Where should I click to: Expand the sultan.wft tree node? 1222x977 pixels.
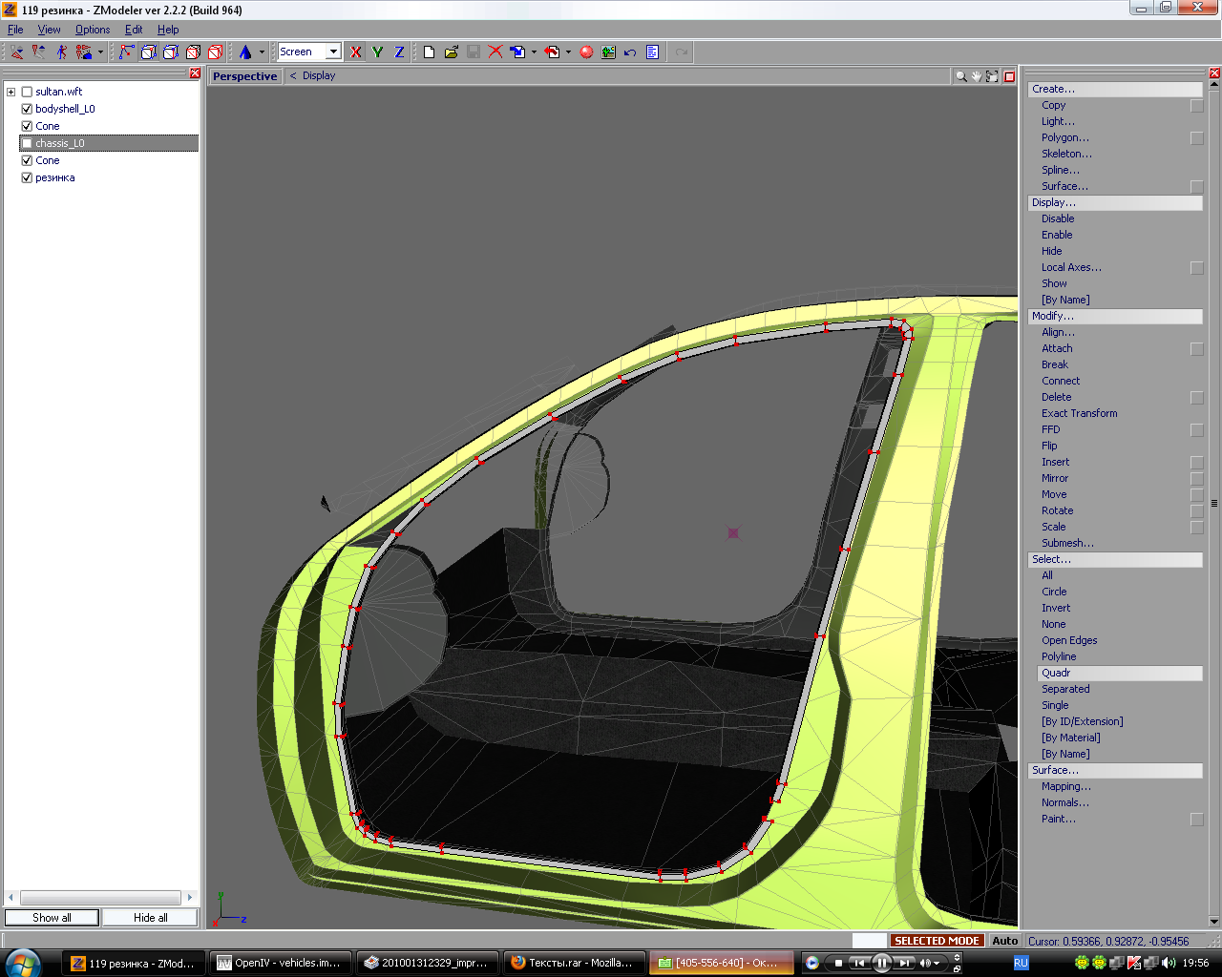[x=11, y=92]
